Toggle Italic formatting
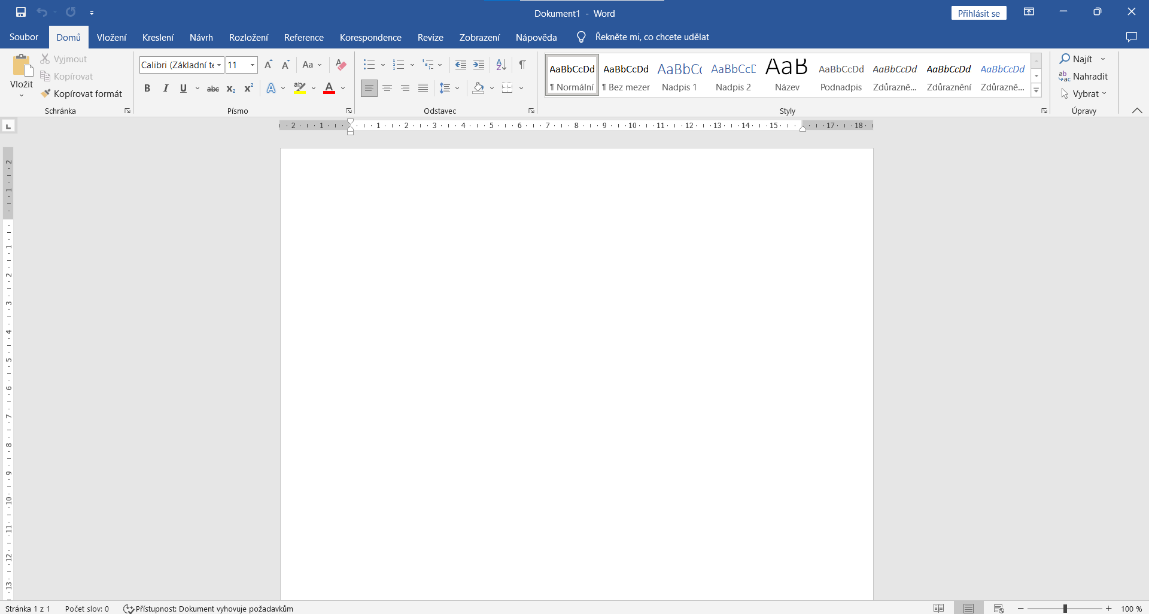Viewport: 1149px width, 614px height. (166, 89)
